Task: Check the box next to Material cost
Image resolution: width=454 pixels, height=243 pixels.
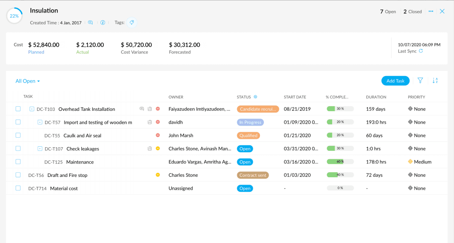Action: point(18,188)
